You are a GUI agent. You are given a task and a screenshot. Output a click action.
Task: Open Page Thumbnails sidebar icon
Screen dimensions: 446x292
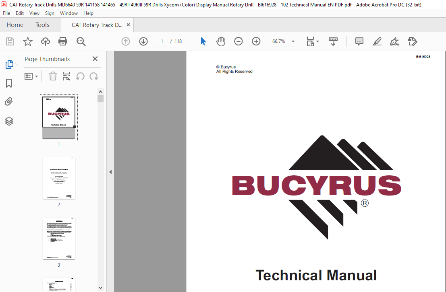(x=9, y=64)
